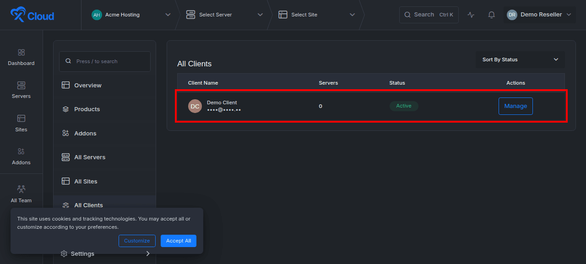586x264 pixels.
Task: Click the Servers column header
Action: click(x=328, y=83)
